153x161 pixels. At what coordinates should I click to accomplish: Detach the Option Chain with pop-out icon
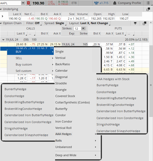144,23
